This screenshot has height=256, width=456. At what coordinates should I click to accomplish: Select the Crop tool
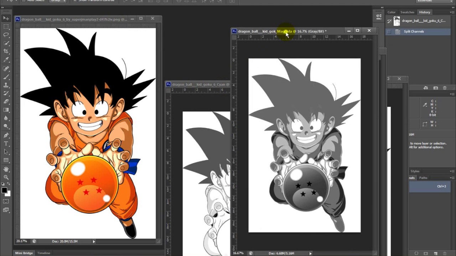(x=6, y=52)
